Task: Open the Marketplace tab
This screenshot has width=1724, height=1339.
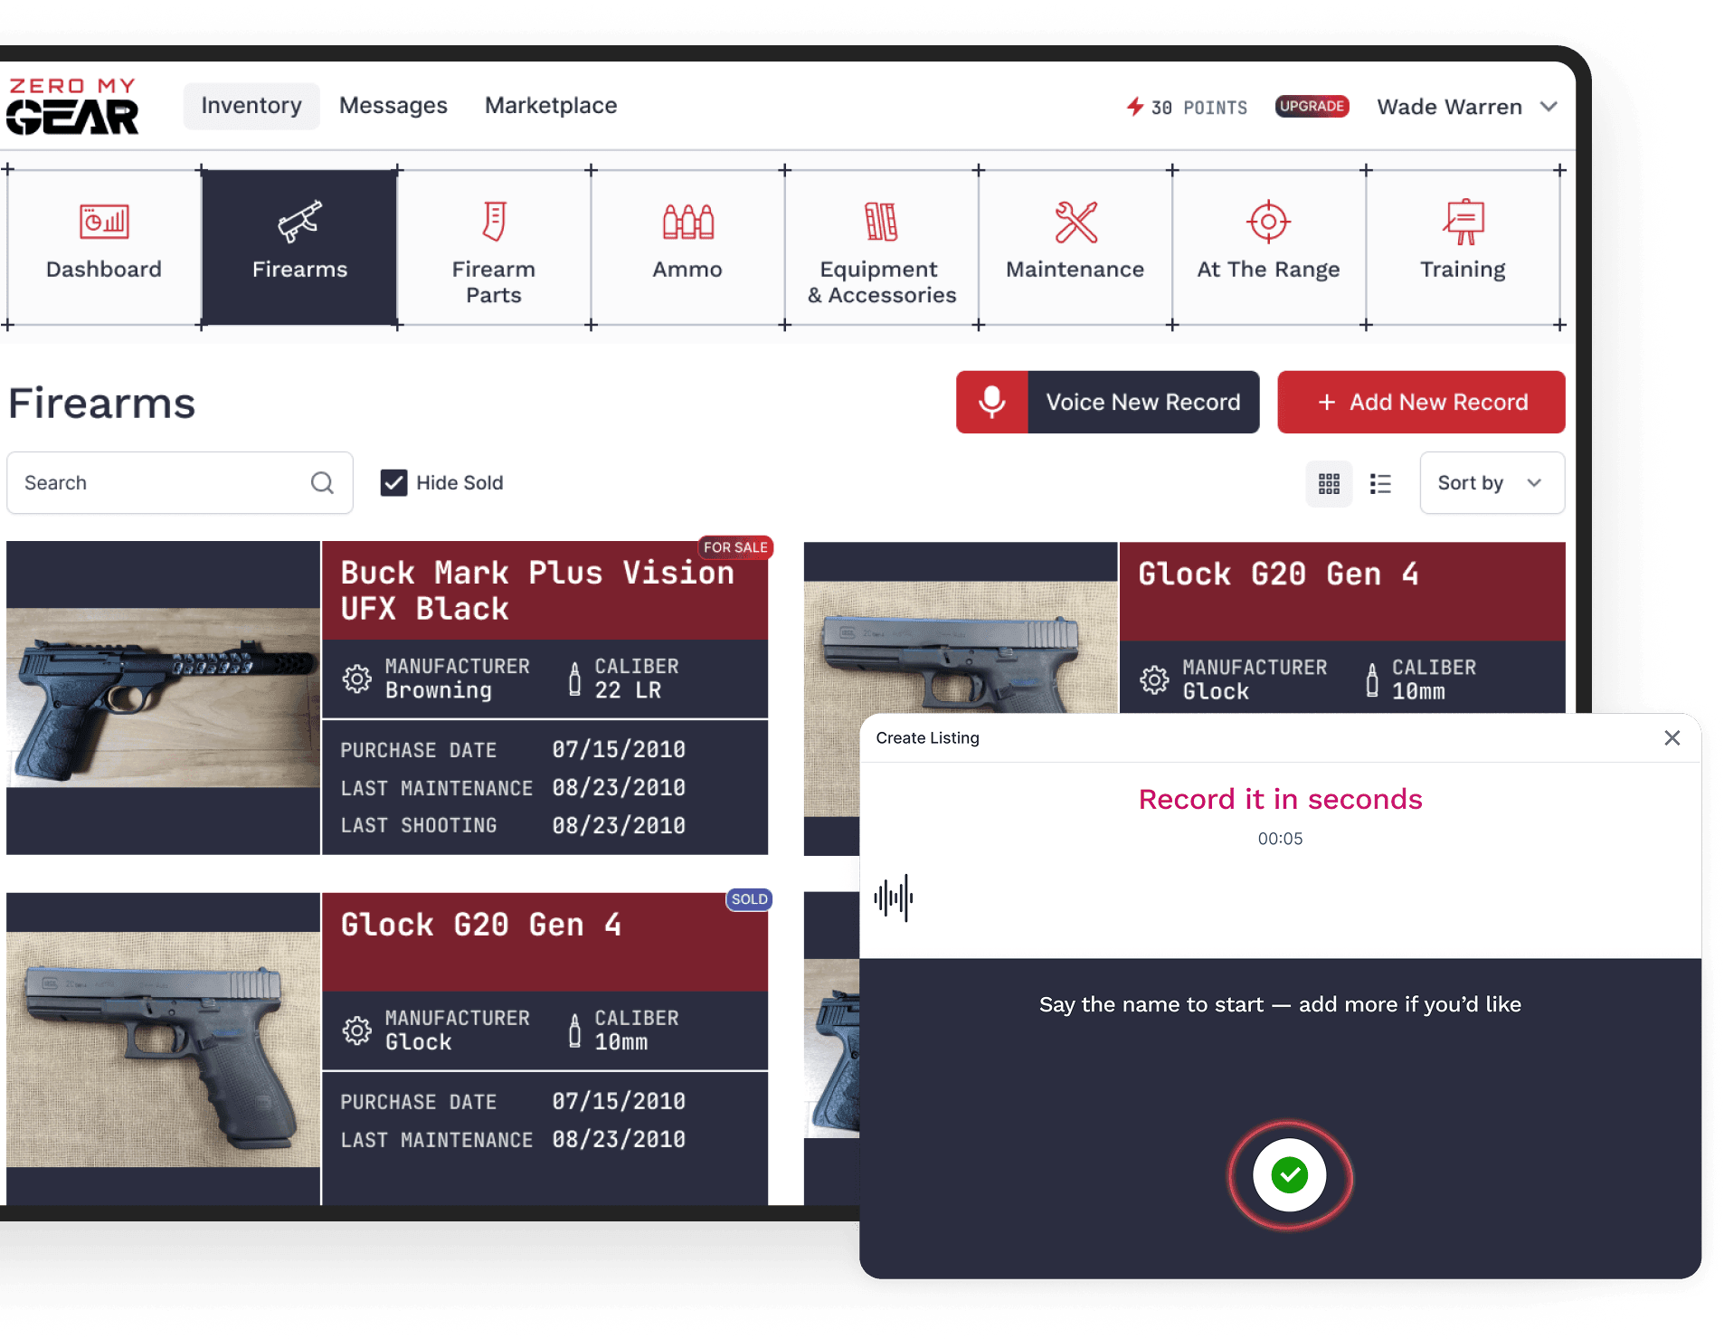Action: click(x=551, y=106)
